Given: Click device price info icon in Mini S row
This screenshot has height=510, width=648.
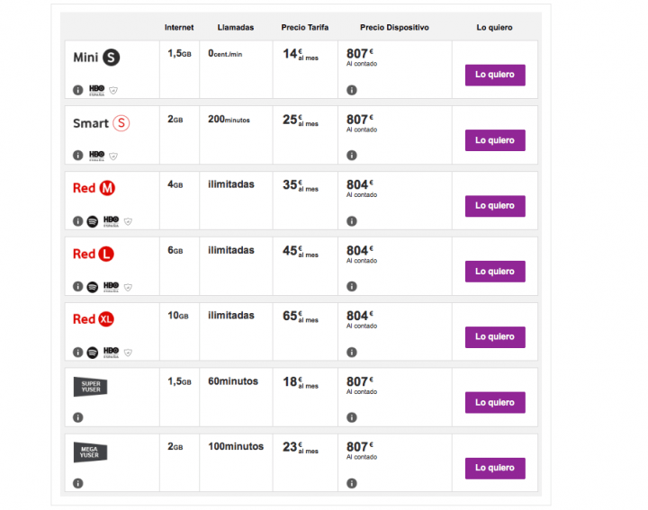Looking at the screenshot, I should click(351, 90).
